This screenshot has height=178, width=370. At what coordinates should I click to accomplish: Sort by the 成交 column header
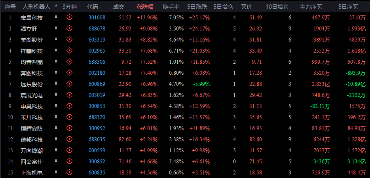click(118, 7)
